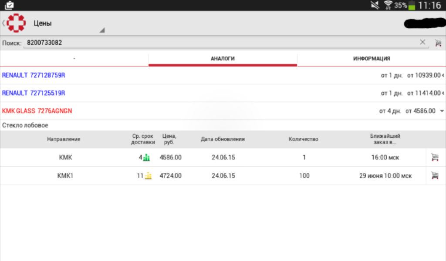Open the cart icon beside search
This screenshot has height=261, width=446.
click(x=438, y=43)
